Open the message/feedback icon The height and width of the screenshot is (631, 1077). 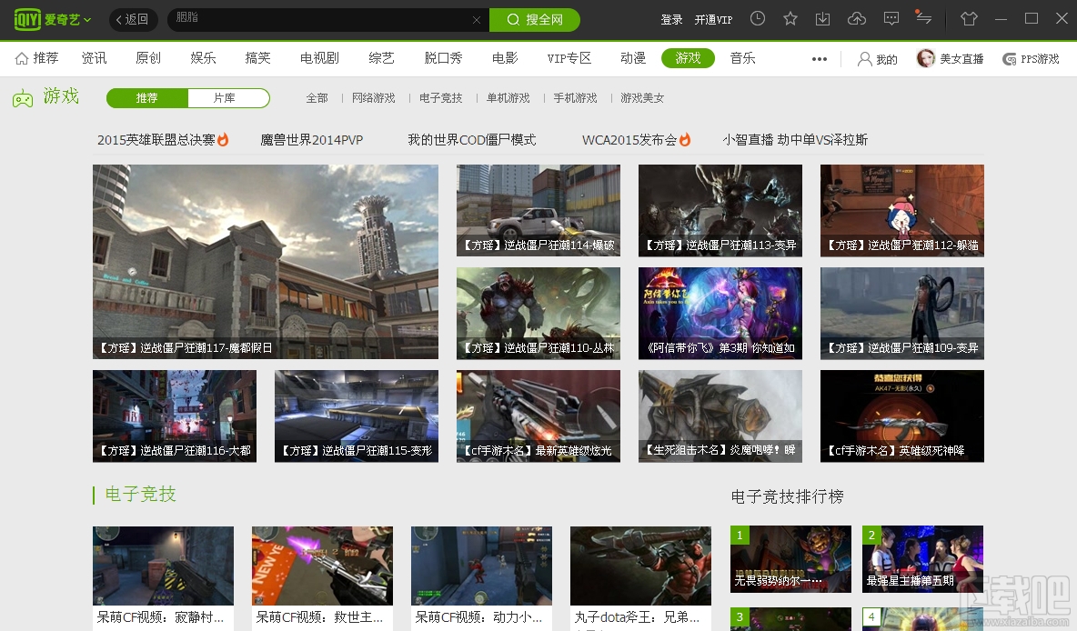tap(891, 18)
